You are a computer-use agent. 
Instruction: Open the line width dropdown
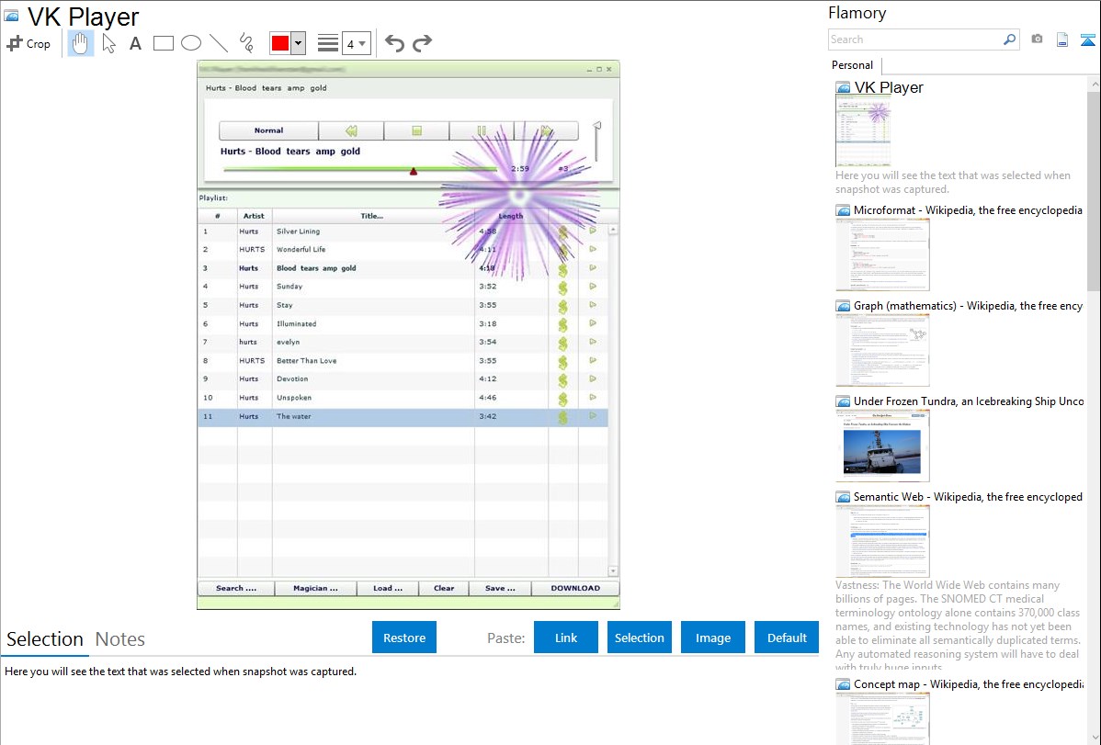356,43
